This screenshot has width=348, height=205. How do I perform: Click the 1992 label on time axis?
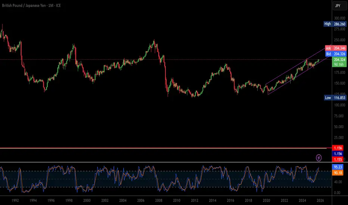[x=15, y=201]
